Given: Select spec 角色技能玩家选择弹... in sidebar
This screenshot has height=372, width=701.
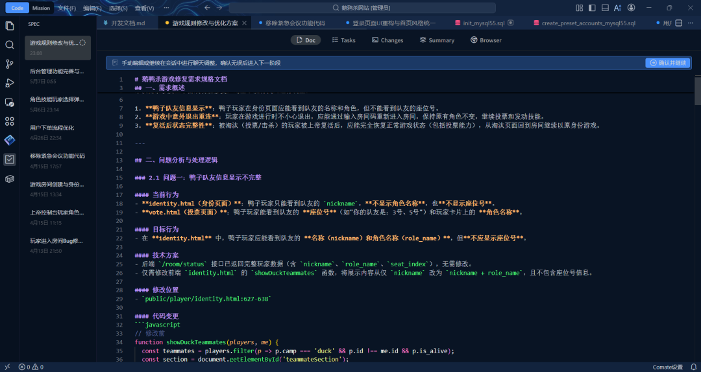Looking at the screenshot, I should tap(58, 104).
